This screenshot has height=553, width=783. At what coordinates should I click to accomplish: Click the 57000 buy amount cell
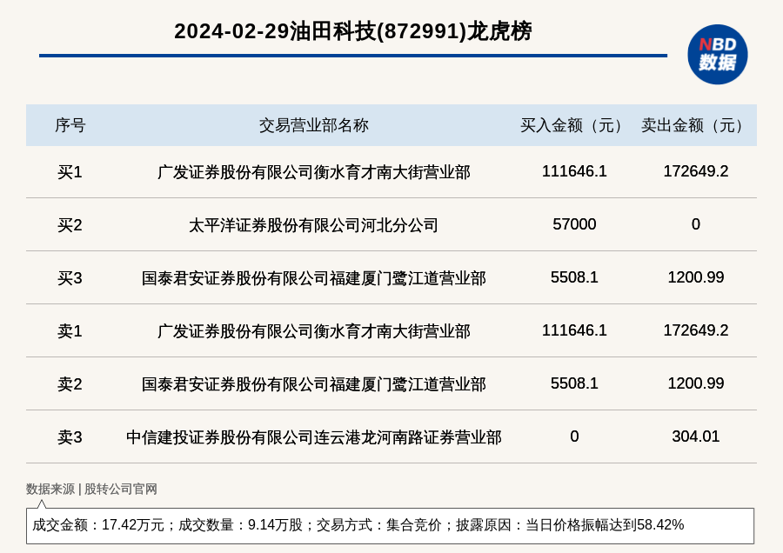[574, 224]
